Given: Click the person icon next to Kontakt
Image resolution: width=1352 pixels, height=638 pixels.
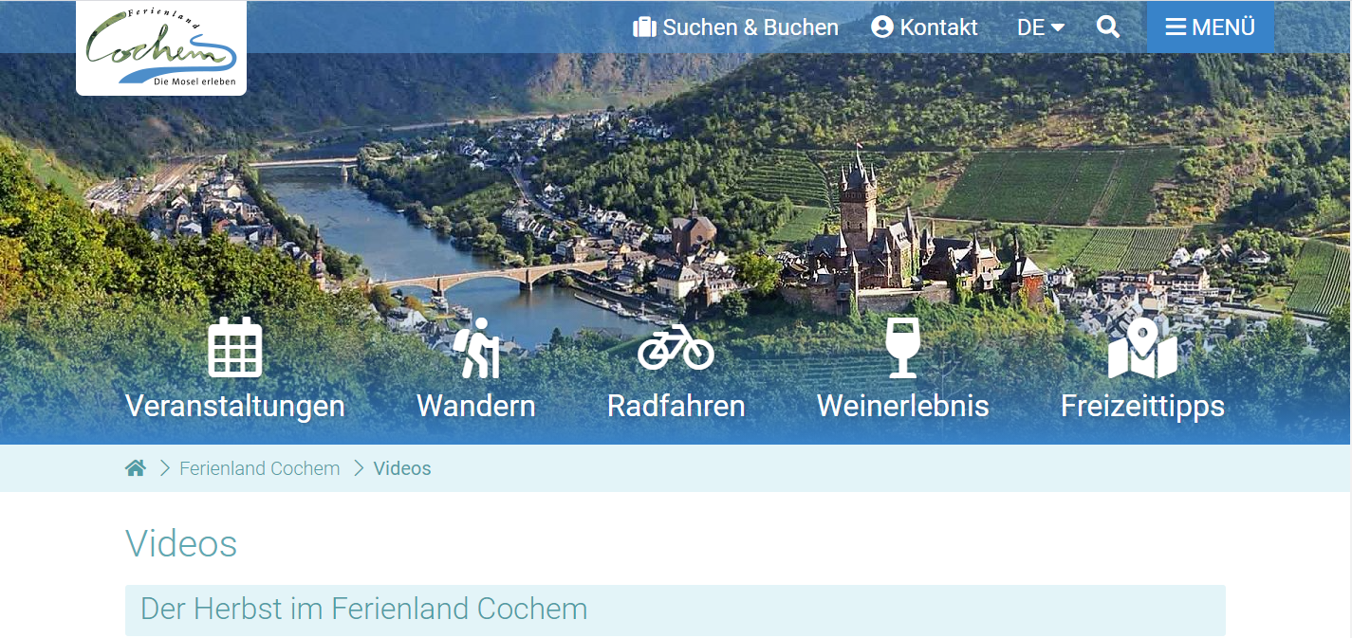Looking at the screenshot, I should click(882, 27).
